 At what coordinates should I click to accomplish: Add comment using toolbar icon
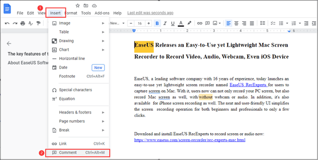click(207, 23)
